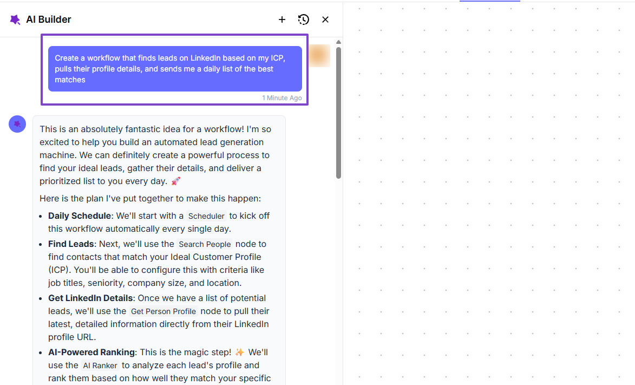Click the 'Scheduler' node tag
Screen dimensions: 635x385
click(x=206, y=216)
